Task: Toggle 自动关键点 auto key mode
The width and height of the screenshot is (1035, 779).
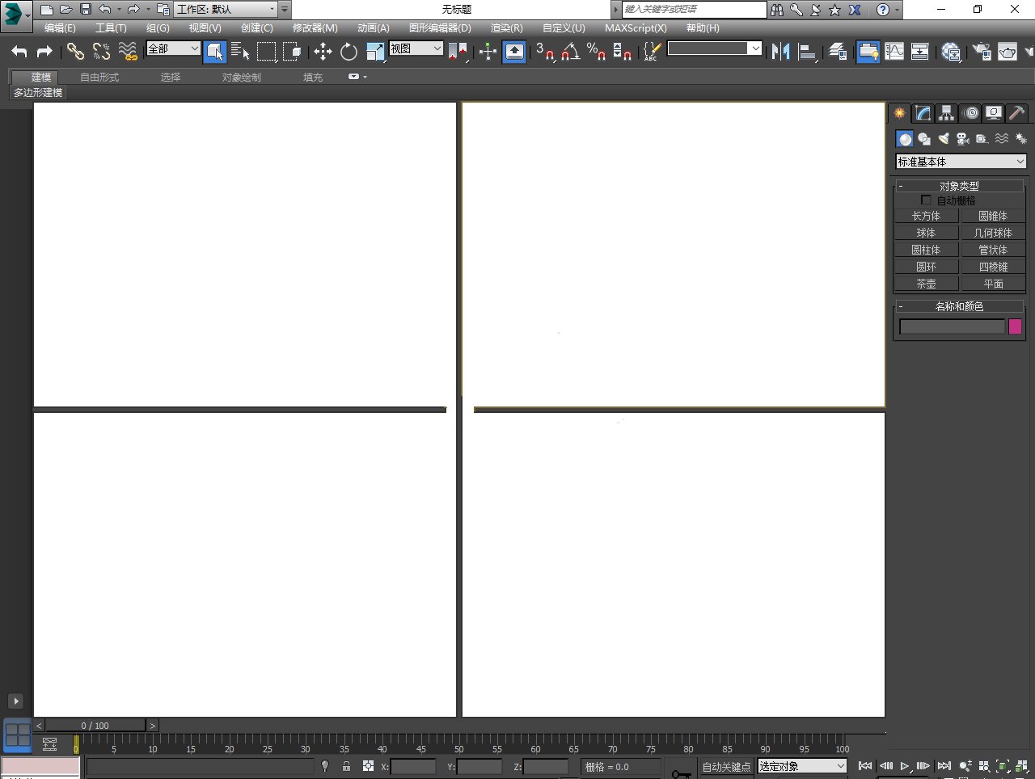Action: [x=726, y=767]
